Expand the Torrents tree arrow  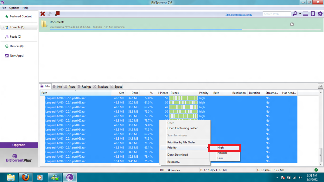pos(3,27)
